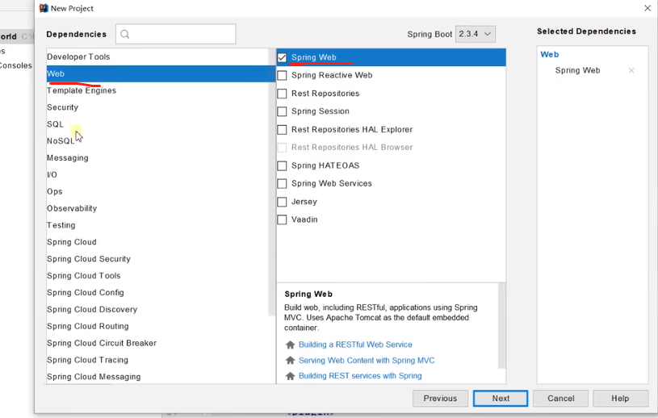658x418 pixels.
Task: Check the Spring Web Services option
Action: pos(282,184)
